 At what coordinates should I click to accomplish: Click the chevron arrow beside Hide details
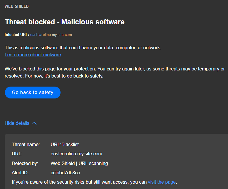[x=34, y=123]
